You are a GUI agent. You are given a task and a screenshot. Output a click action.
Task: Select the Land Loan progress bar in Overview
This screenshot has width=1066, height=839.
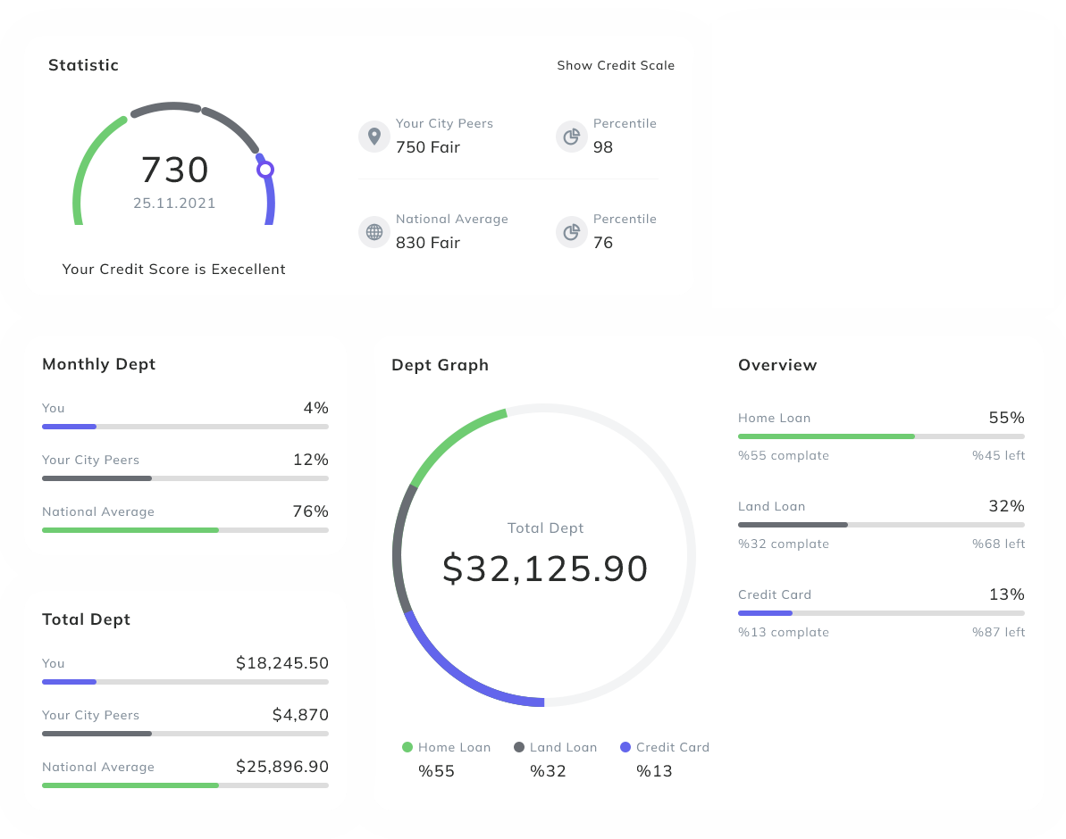pos(880,525)
